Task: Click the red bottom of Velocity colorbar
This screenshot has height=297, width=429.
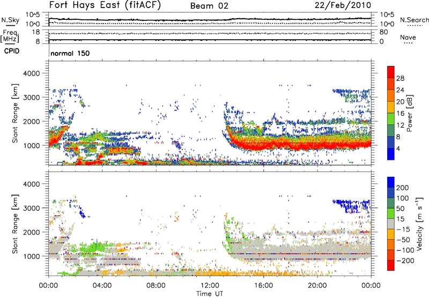Action: (x=391, y=265)
